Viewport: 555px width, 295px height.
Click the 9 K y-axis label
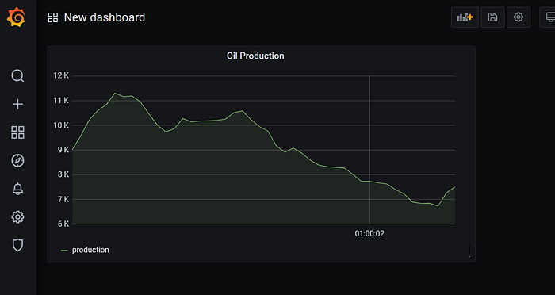pyautogui.click(x=63, y=150)
